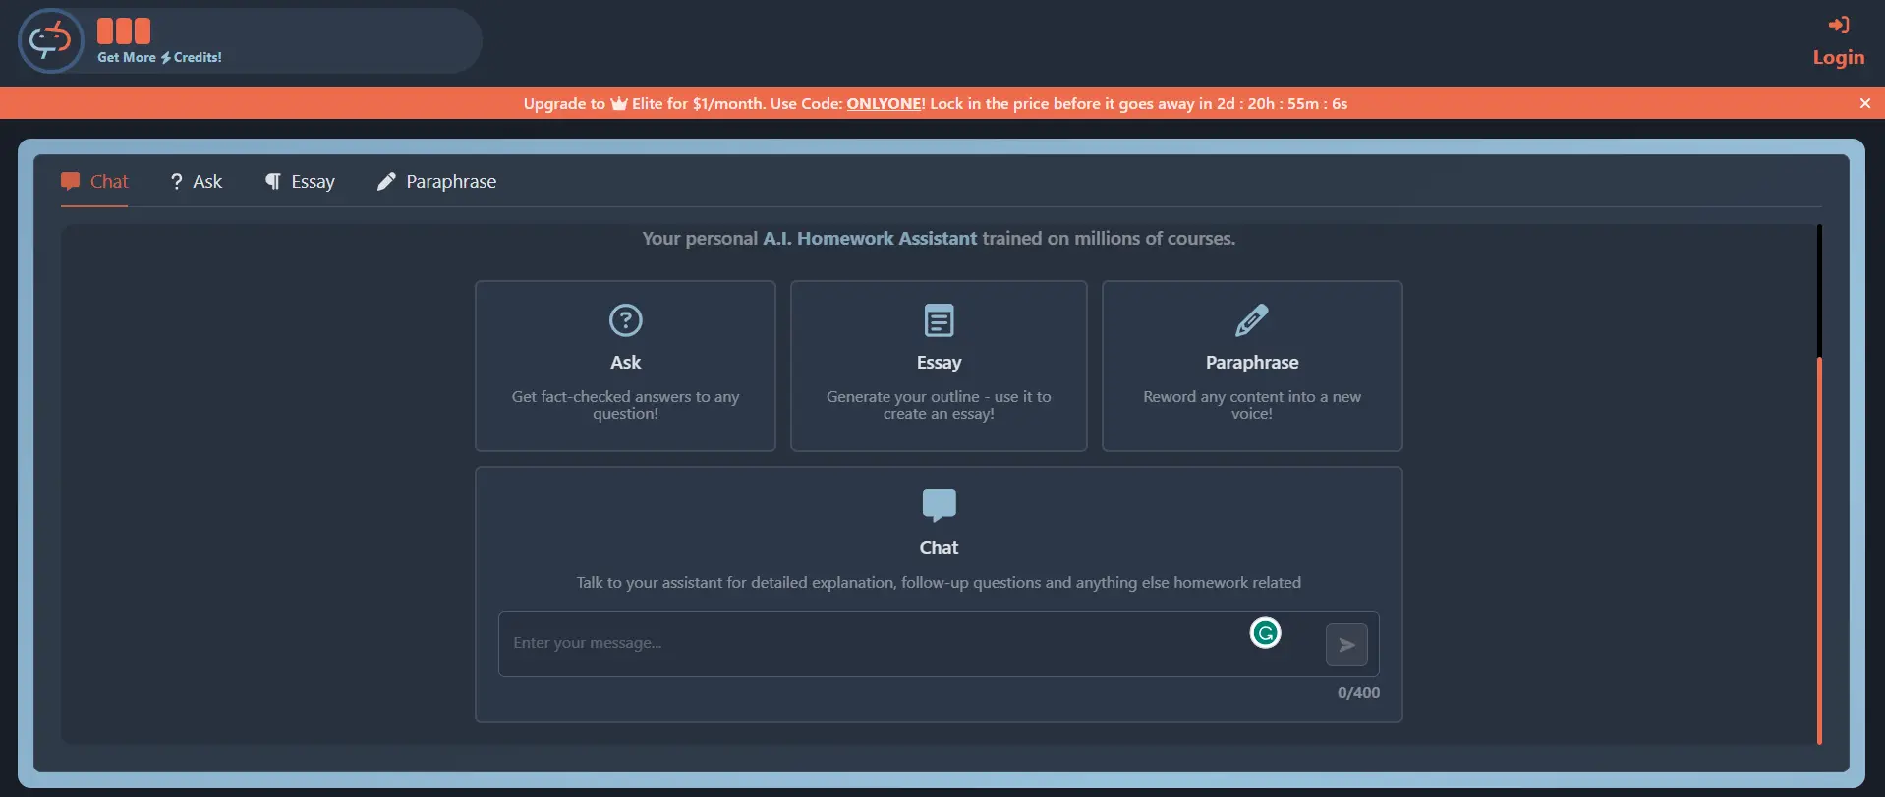Switch to the Chat tab
Image resolution: width=1885 pixels, height=797 pixels.
pos(94,181)
